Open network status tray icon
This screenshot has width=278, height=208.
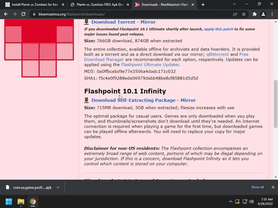245,201
